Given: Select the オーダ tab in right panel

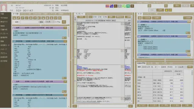Looking at the screenshot, I should [x=140, y=14].
